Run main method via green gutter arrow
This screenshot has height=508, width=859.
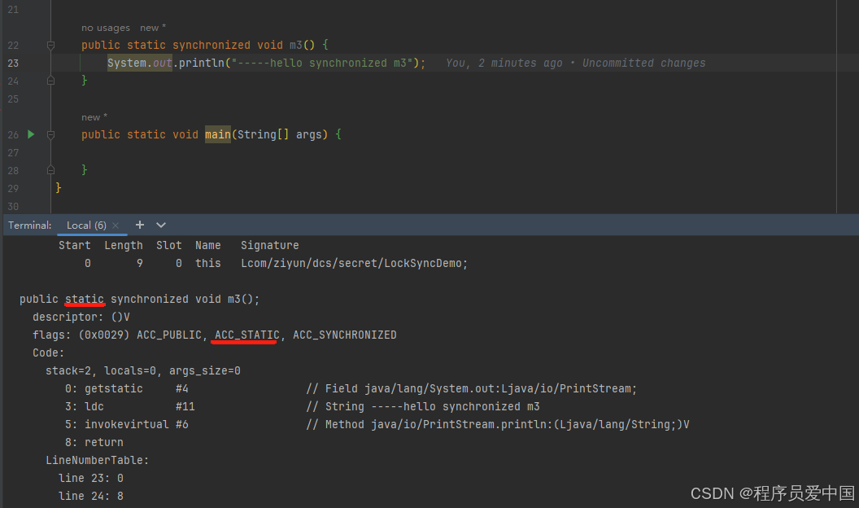pyautogui.click(x=31, y=134)
